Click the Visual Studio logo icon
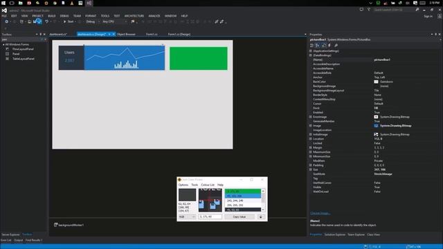443x249 pixels. point(4,10)
